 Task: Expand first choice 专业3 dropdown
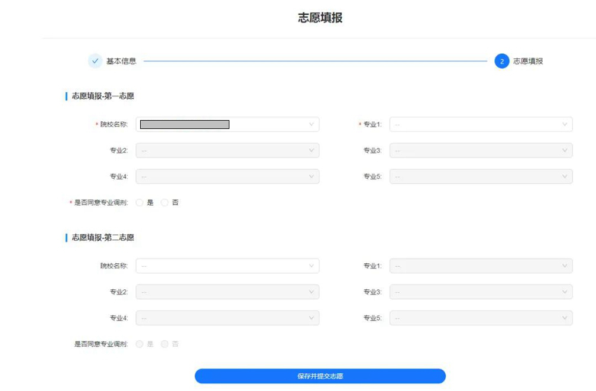[x=480, y=150]
